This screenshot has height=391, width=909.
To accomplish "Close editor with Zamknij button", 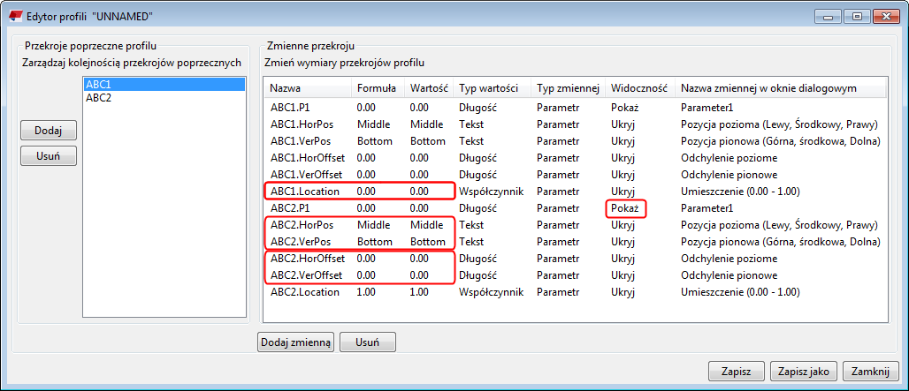I will click(x=871, y=371).
